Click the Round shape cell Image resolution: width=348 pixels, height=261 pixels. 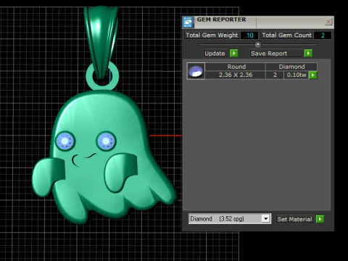pos(236,67)
